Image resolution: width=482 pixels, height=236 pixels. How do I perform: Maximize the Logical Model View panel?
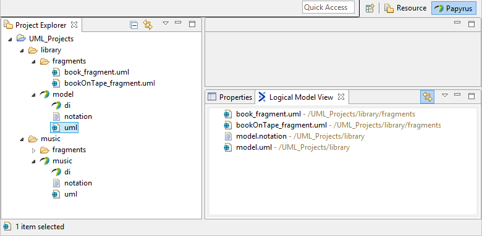[471, 96]
